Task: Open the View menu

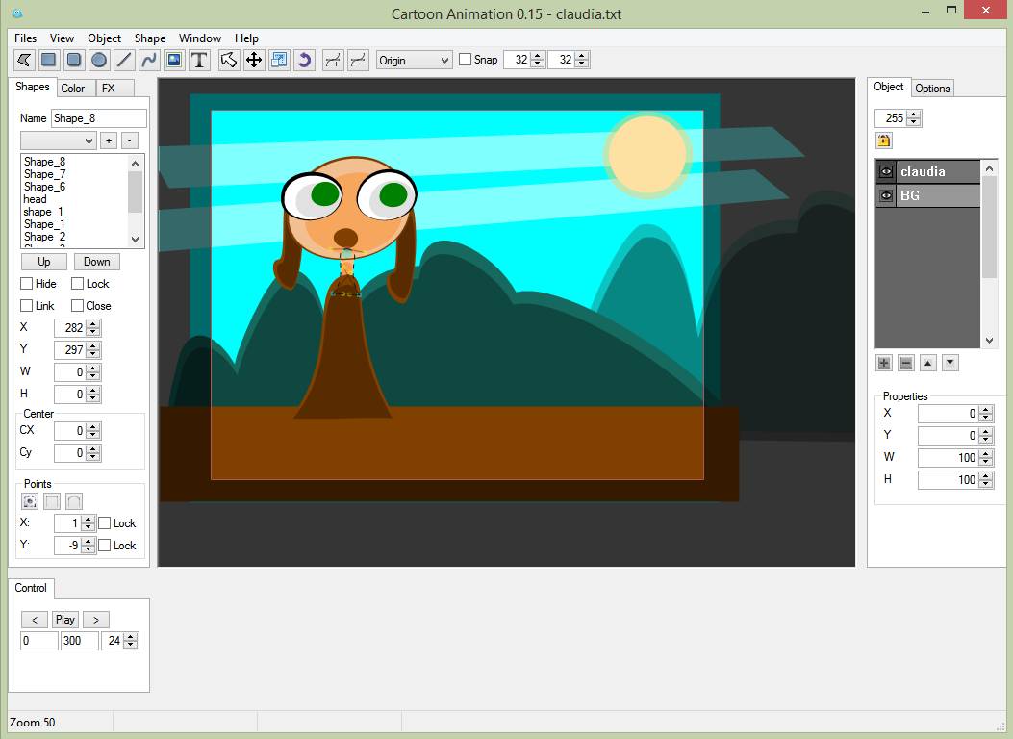Action: [x=62, y=38]
